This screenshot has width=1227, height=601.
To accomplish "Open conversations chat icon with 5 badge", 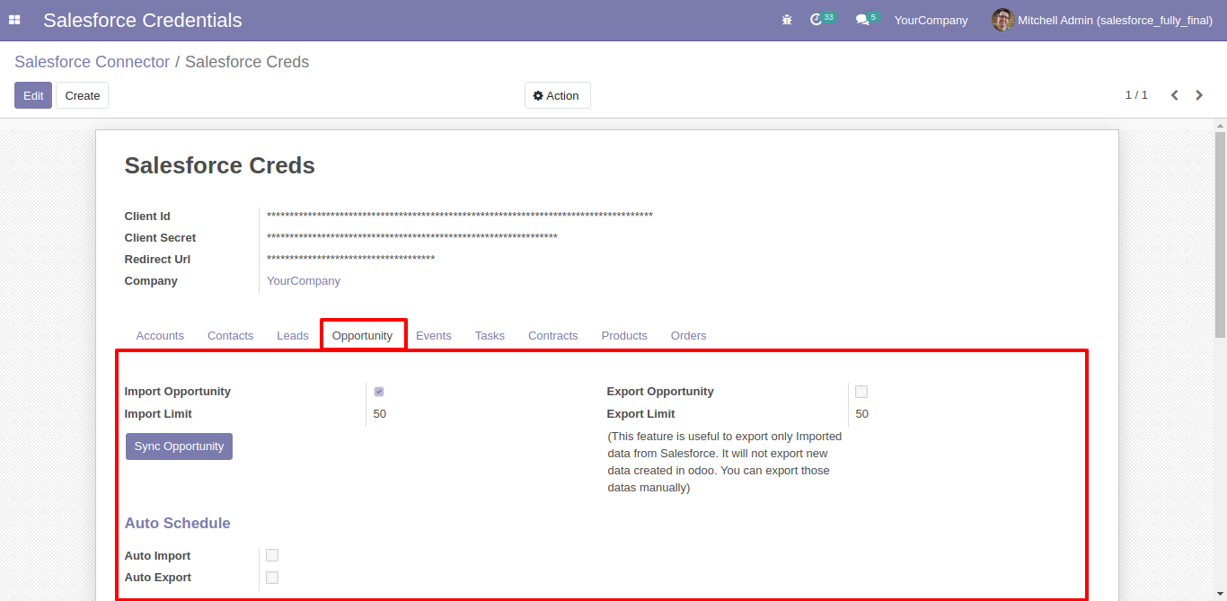I will [x=867, y=19].
